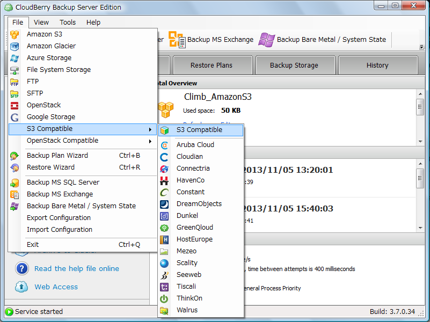
Task: Click the File System Storage drive icon
Action: click(14, 70)
